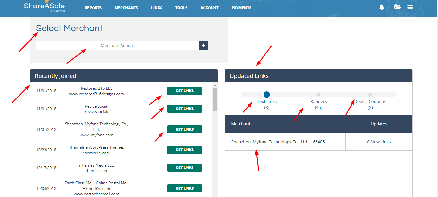This screenshot has width=438, height=197.
Task: Click the Updates column header
Action: [379, 124]
